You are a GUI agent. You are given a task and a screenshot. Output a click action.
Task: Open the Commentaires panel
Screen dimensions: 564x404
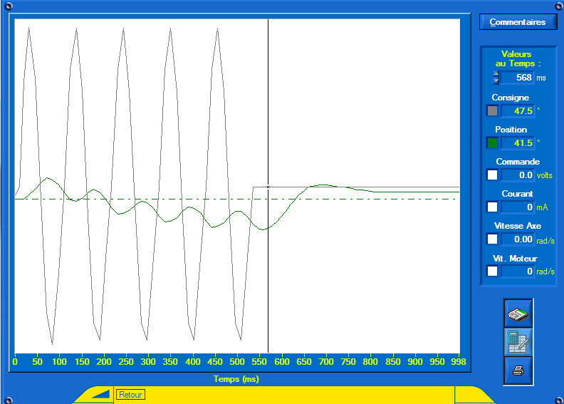(518, 22)
